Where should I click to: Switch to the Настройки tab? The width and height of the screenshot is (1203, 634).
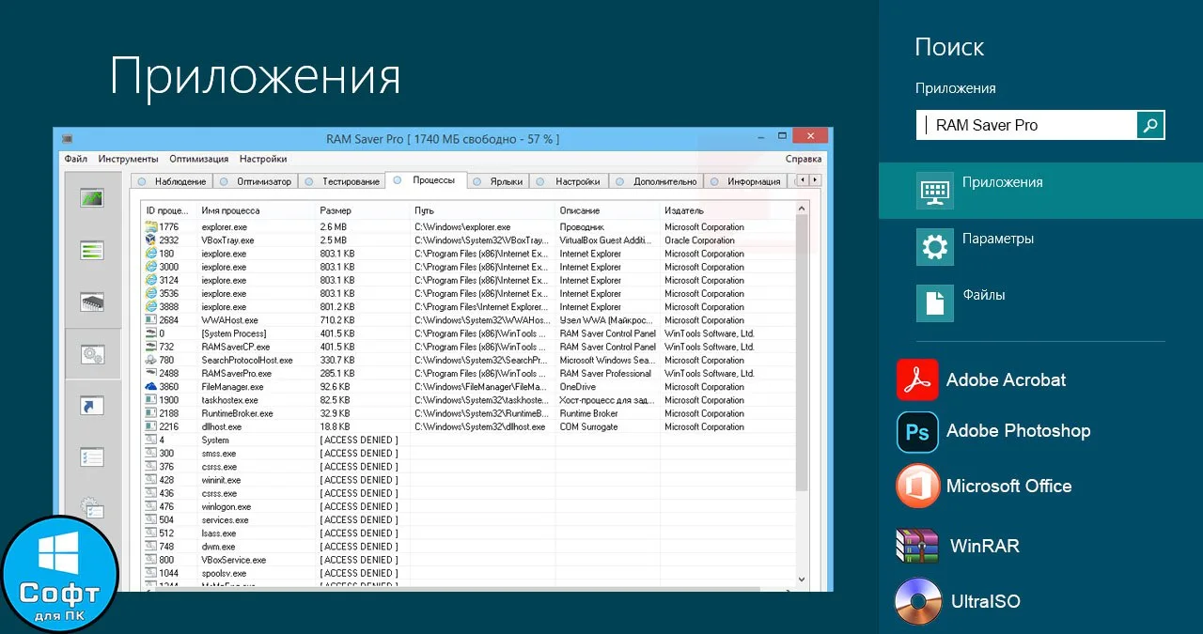(570, 181)
